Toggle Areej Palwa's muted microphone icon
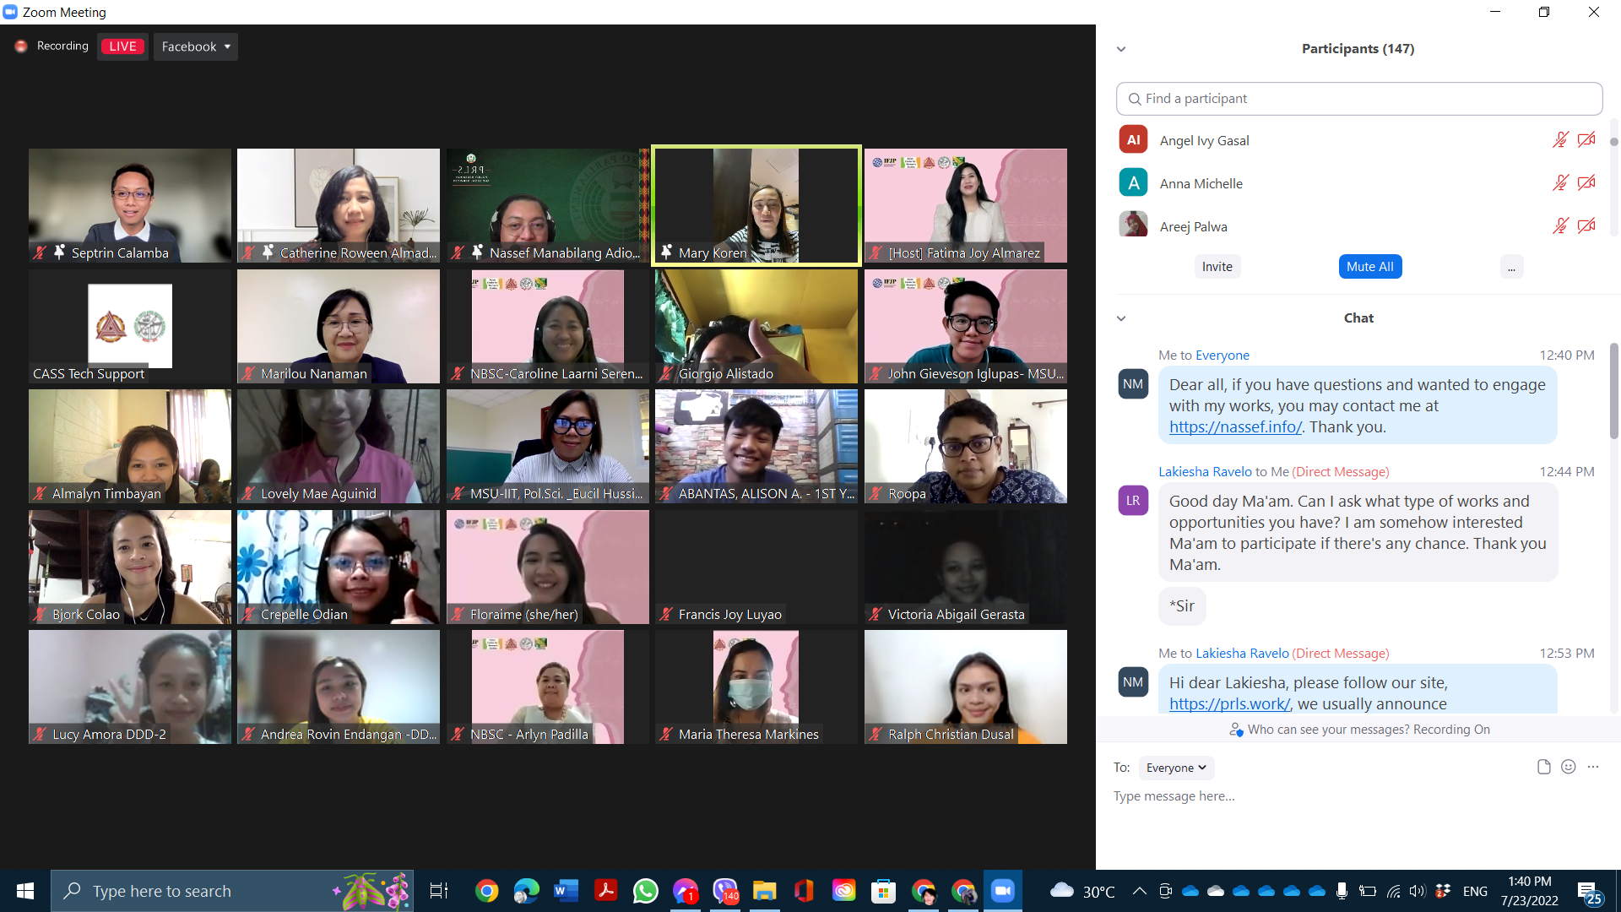The image size is (1621, 912). 1560,226
